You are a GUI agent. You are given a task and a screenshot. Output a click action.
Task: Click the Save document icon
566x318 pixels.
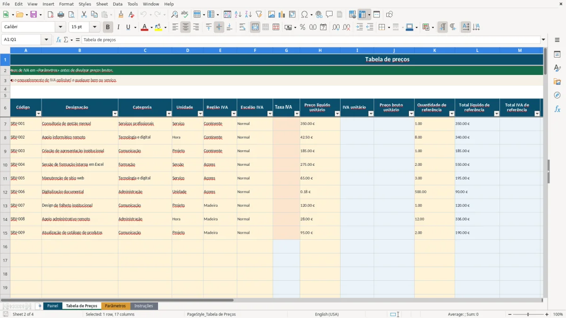(33, 15)
